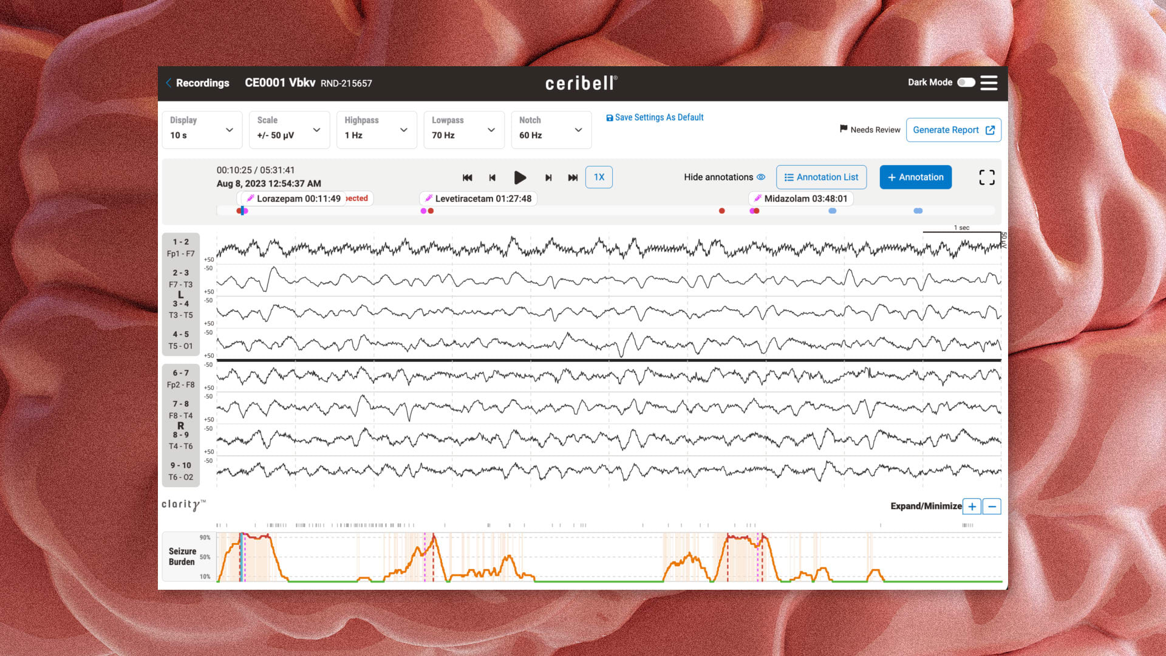The height and width of the screenshot is (656, 1166).
Task: Click the fullscreen expand icon
Action: (987, 177)
